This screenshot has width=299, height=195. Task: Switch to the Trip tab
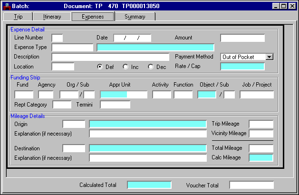click(x=18, y=17)
